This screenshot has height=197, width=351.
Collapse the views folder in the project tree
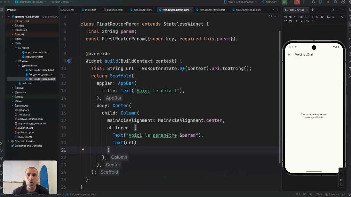(x=16, y=61)
